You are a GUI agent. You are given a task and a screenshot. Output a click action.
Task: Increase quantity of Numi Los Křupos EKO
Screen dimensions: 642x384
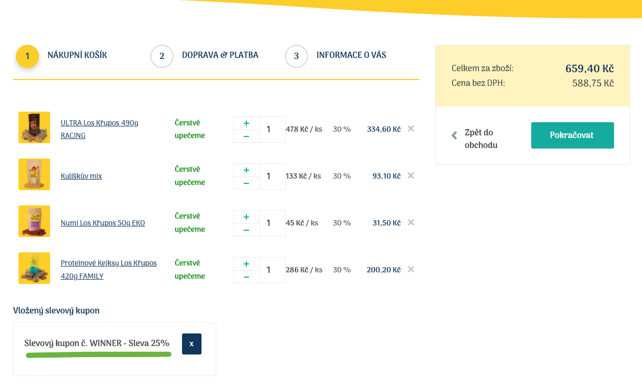246,217
